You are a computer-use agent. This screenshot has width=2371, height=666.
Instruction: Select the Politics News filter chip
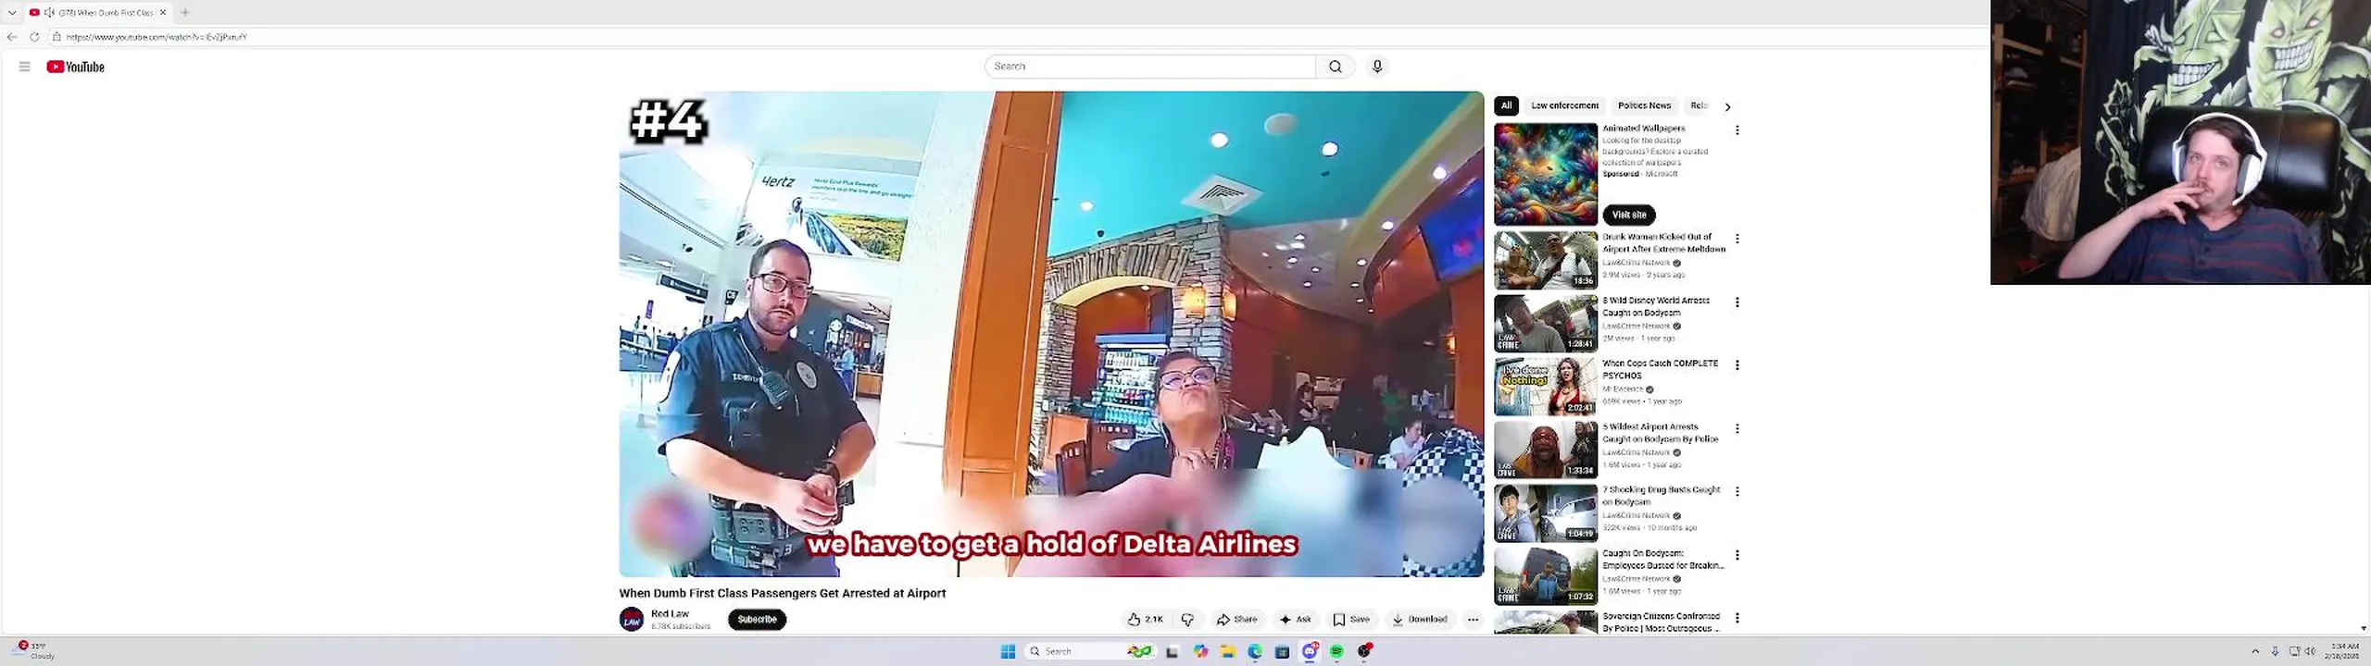pos(1644,105)
